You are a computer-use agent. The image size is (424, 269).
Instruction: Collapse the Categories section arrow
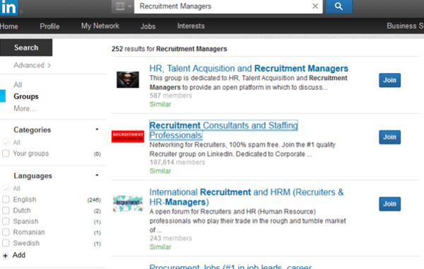97,130
